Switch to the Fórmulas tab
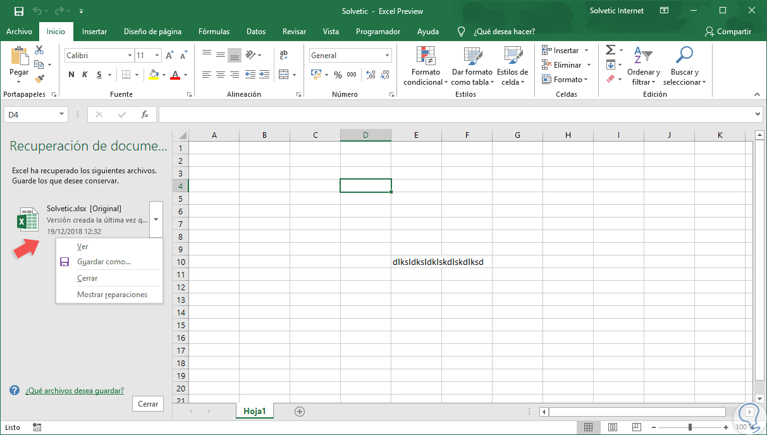The width and height of the screenshot is (767, 435). [x=214, y=32]
